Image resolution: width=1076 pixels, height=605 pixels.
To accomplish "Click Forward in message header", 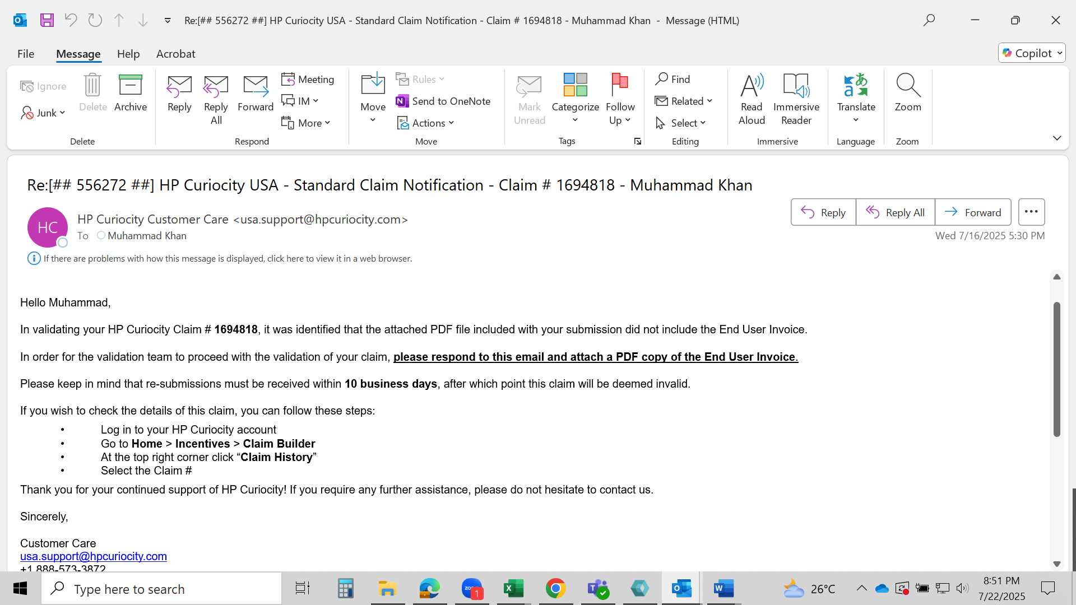I will coord(973,212).
